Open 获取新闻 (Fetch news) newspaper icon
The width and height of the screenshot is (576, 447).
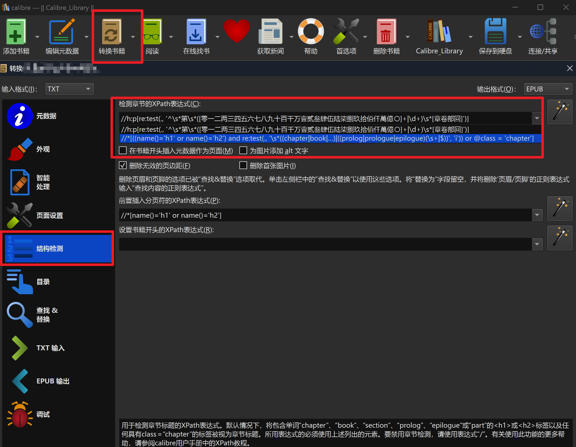point(270,32)
